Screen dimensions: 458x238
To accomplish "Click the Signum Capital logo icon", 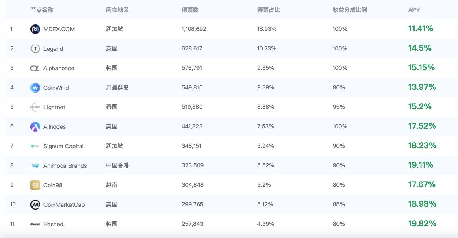I will click(35, 146).
